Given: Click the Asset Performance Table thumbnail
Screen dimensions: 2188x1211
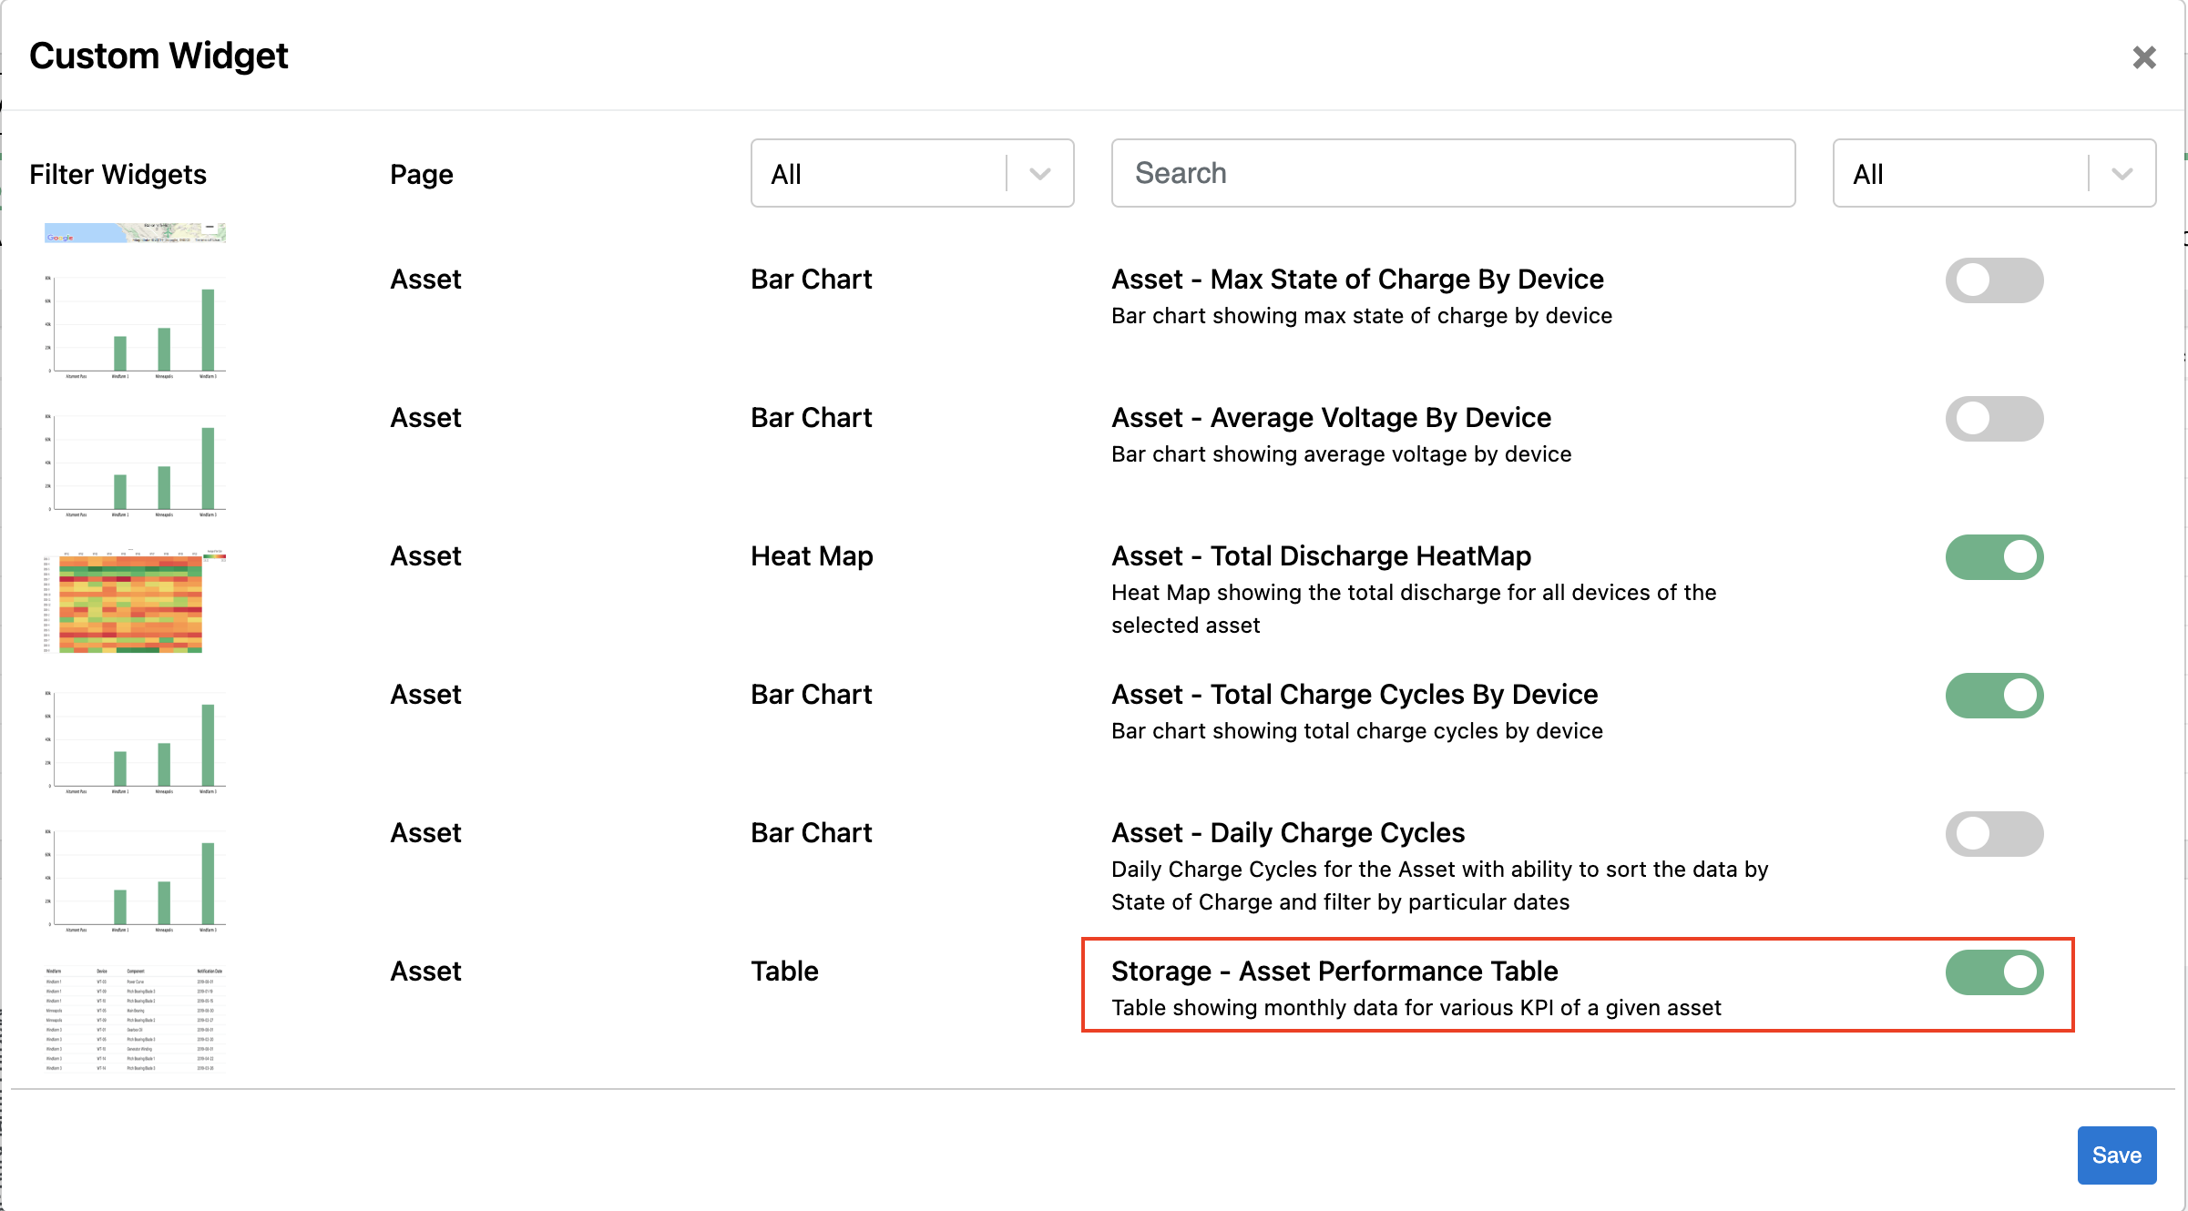Looking at the screenshot, I should click(x=135, y=1018).
